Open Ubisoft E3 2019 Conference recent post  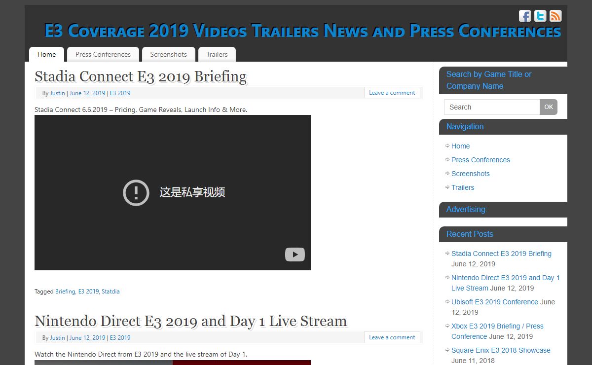494,302
